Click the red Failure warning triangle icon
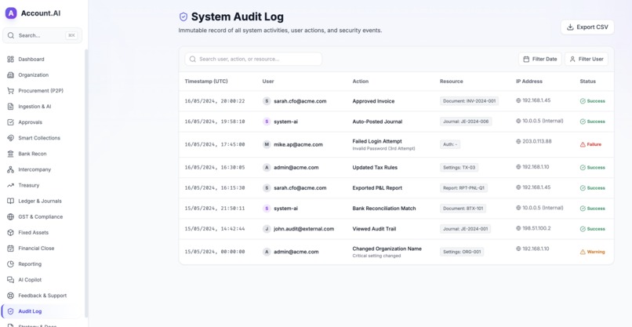 (x=583, y=144)
